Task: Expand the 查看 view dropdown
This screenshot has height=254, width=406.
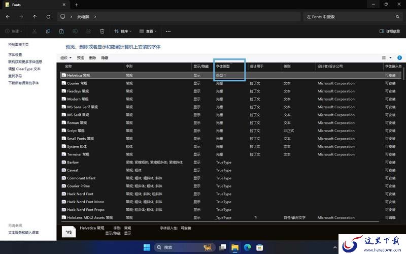Action: coord(148,31)
